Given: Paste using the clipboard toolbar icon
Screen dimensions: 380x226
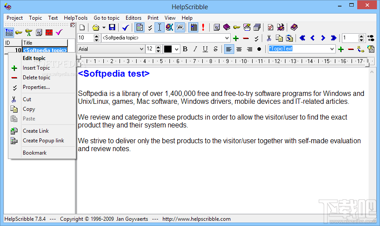Looking at the screenshot, I should pos(289,38).
